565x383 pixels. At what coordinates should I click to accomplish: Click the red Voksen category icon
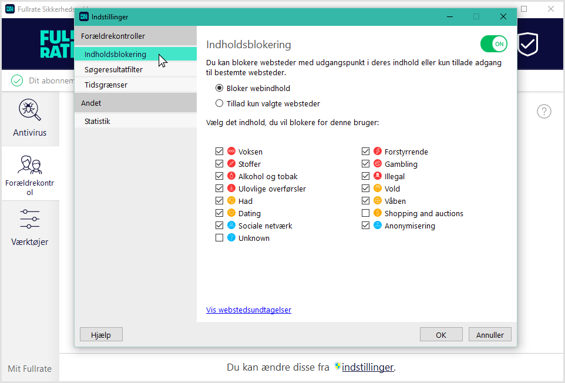[x=231, y=152]
